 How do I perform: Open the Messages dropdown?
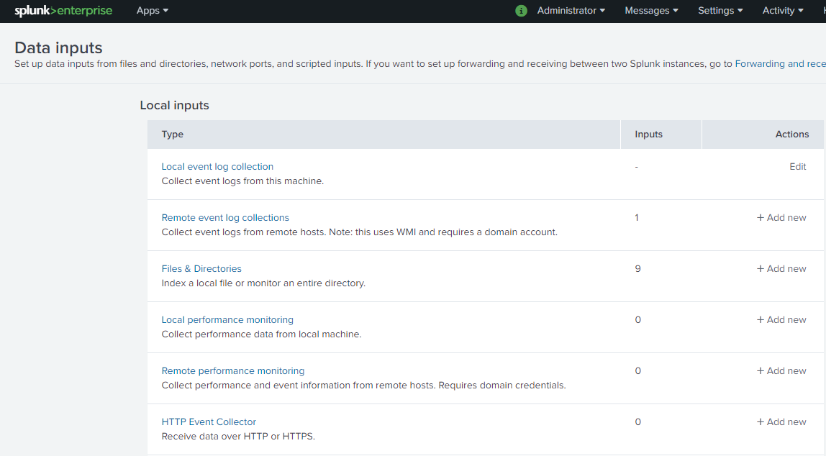coord(651,11)
